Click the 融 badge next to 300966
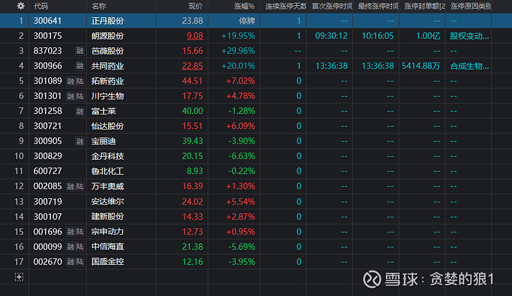512x296 pixels. tap(79, 66)
